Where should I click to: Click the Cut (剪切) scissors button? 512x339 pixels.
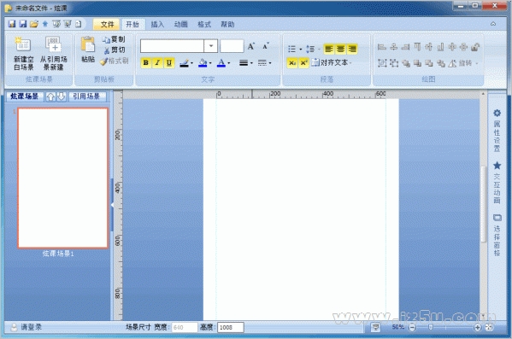click(x=115, y=50)
